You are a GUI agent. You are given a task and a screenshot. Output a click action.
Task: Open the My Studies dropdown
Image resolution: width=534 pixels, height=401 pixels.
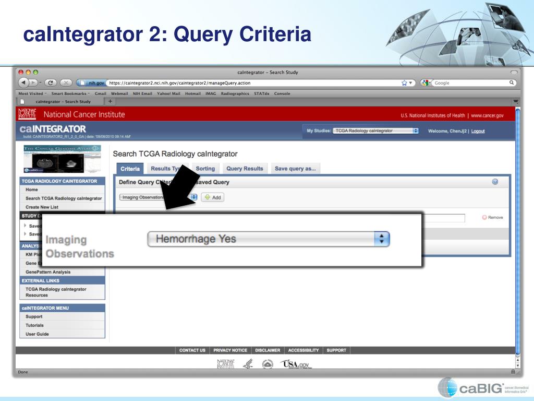point(375,131)
